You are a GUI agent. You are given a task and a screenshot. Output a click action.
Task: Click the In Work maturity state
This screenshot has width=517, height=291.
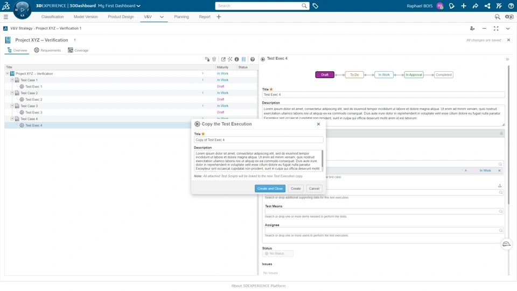(384, 75)
